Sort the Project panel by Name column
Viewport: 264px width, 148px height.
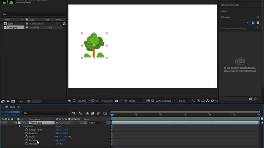click(x=7, y=20)
